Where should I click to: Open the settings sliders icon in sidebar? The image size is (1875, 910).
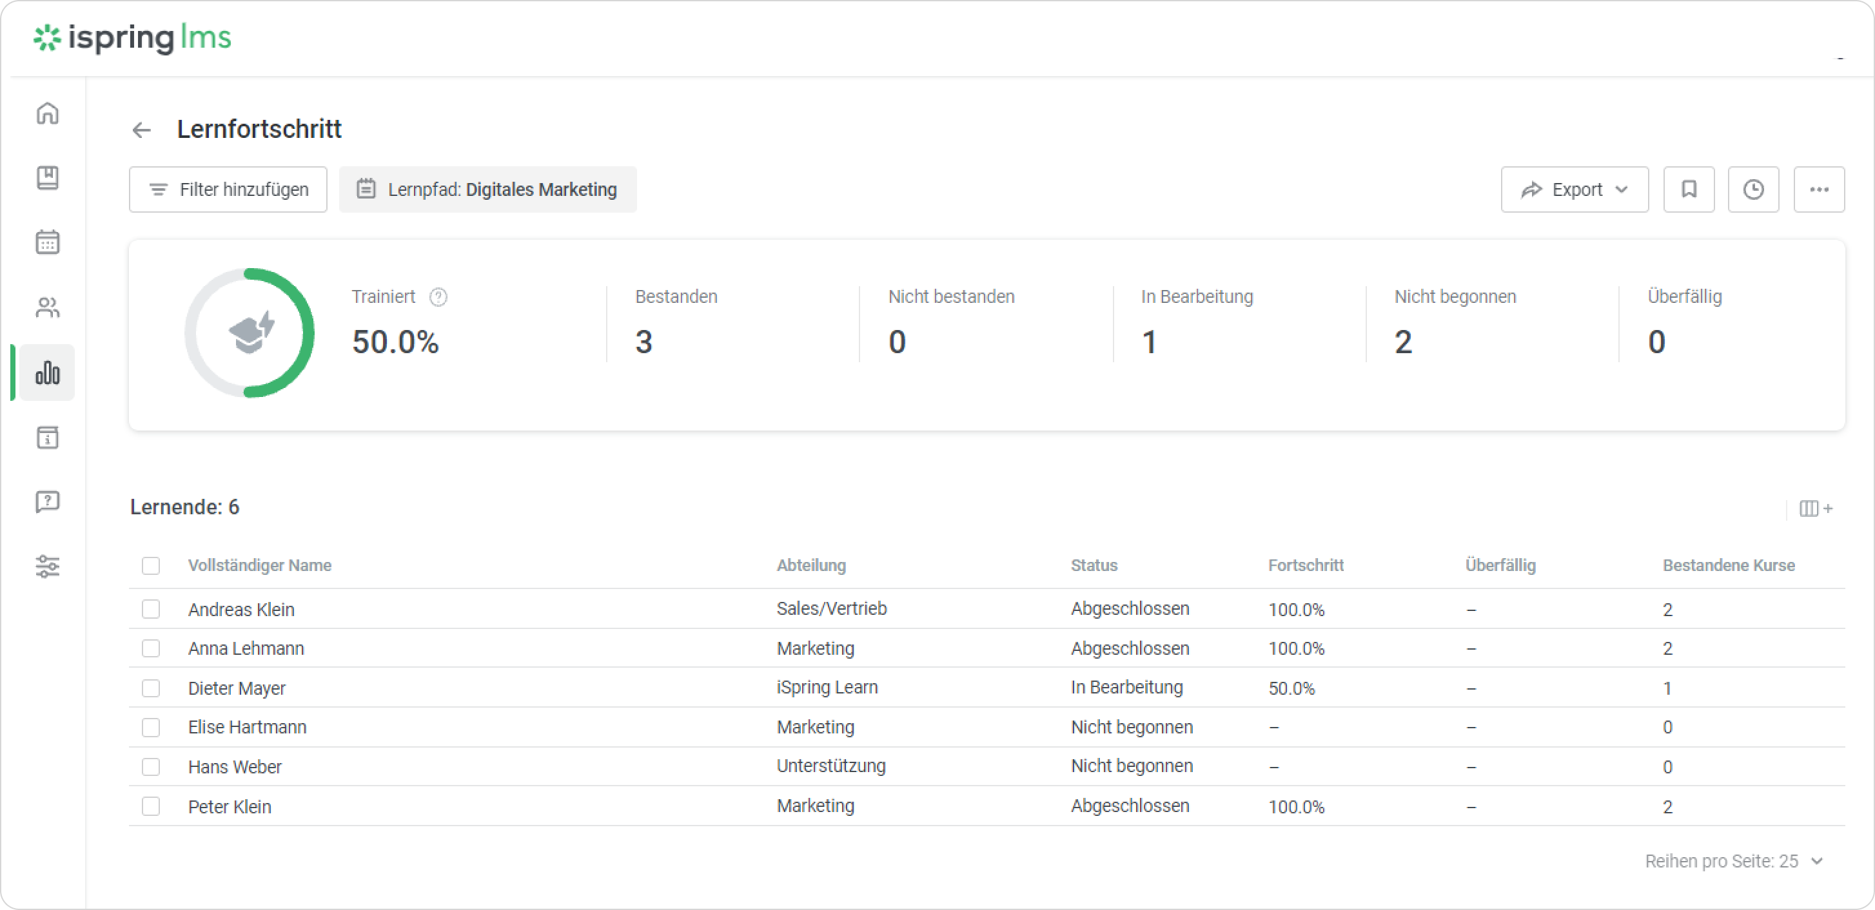point(47,566)
